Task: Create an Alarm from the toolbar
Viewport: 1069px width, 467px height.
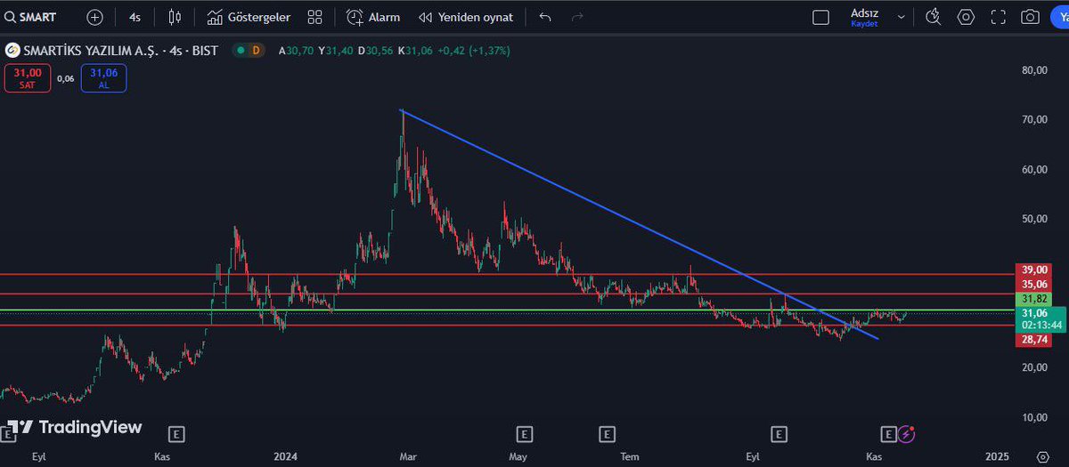Action: (x=374, y=17)
